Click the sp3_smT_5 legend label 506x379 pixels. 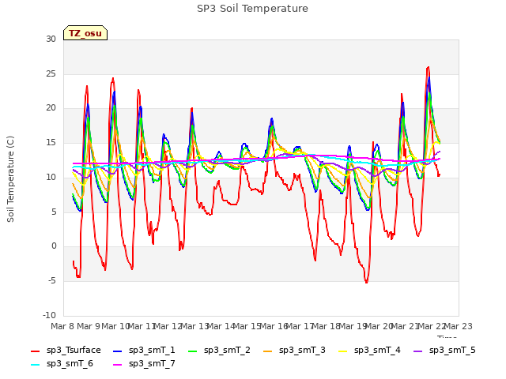click(452, 350)
